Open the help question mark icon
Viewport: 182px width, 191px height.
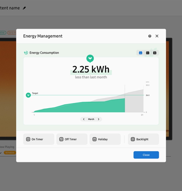coord(150,36)
